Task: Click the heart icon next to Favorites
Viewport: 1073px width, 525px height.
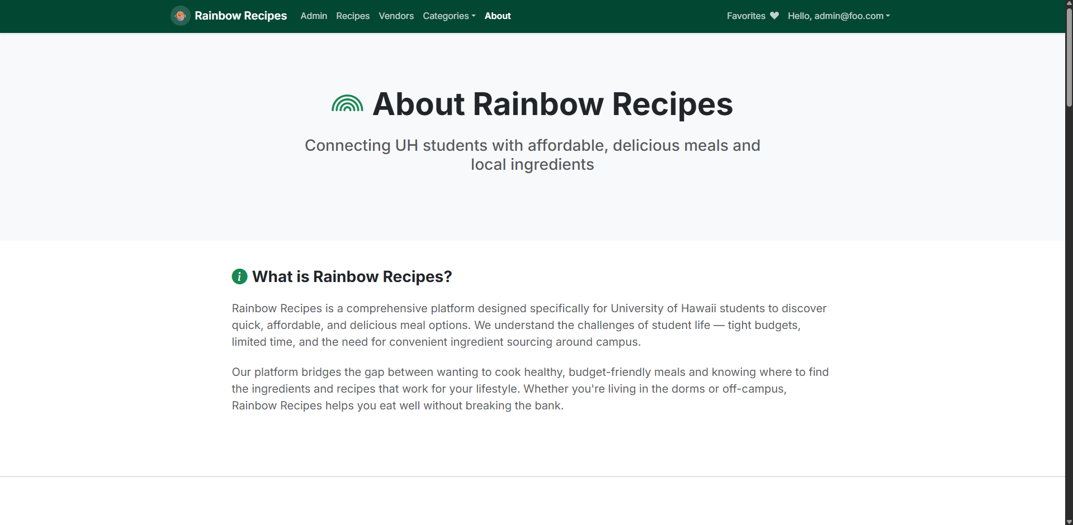Action: [774, 16]
